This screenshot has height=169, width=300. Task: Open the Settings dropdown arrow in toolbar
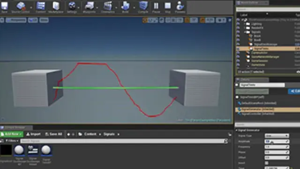(78, 8)
